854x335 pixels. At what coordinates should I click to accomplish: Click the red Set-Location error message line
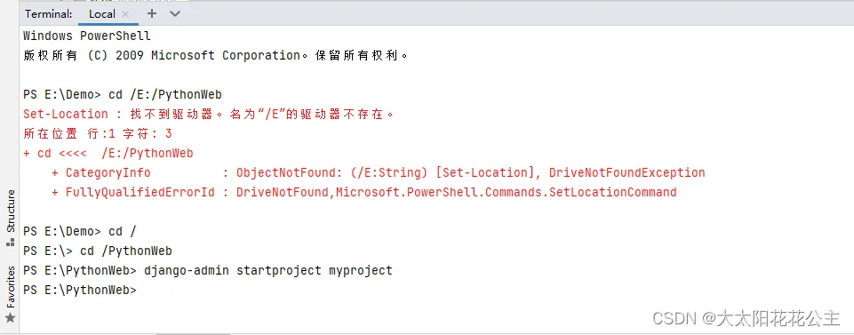pos(209,114)
